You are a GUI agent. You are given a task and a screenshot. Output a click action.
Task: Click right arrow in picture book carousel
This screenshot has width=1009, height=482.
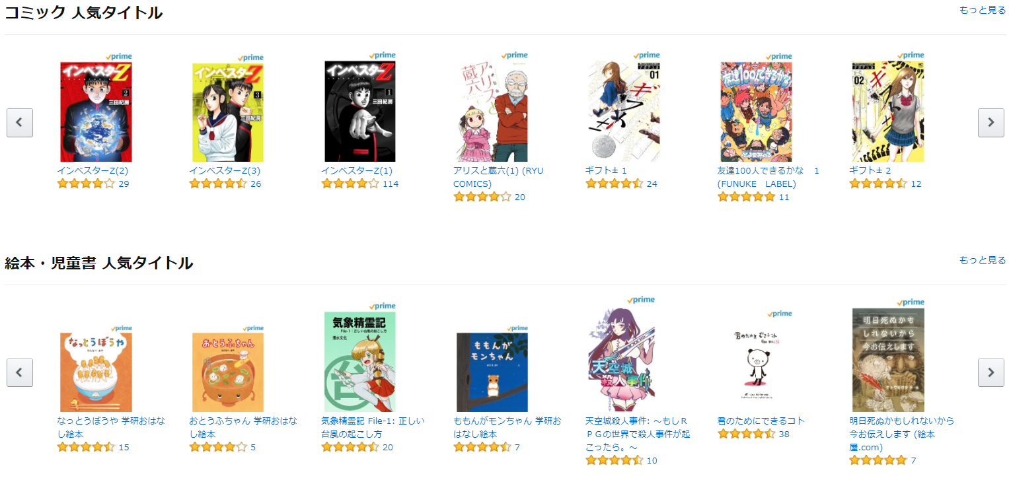click(990, 372)
